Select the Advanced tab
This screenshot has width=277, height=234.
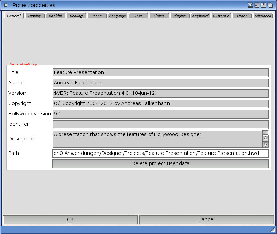point(263,16)
